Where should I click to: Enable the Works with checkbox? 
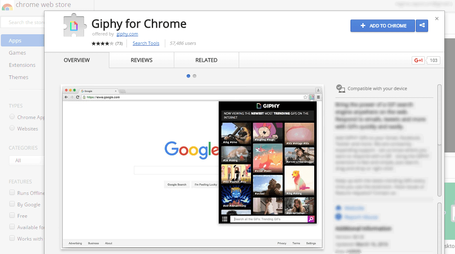(12, 238)
